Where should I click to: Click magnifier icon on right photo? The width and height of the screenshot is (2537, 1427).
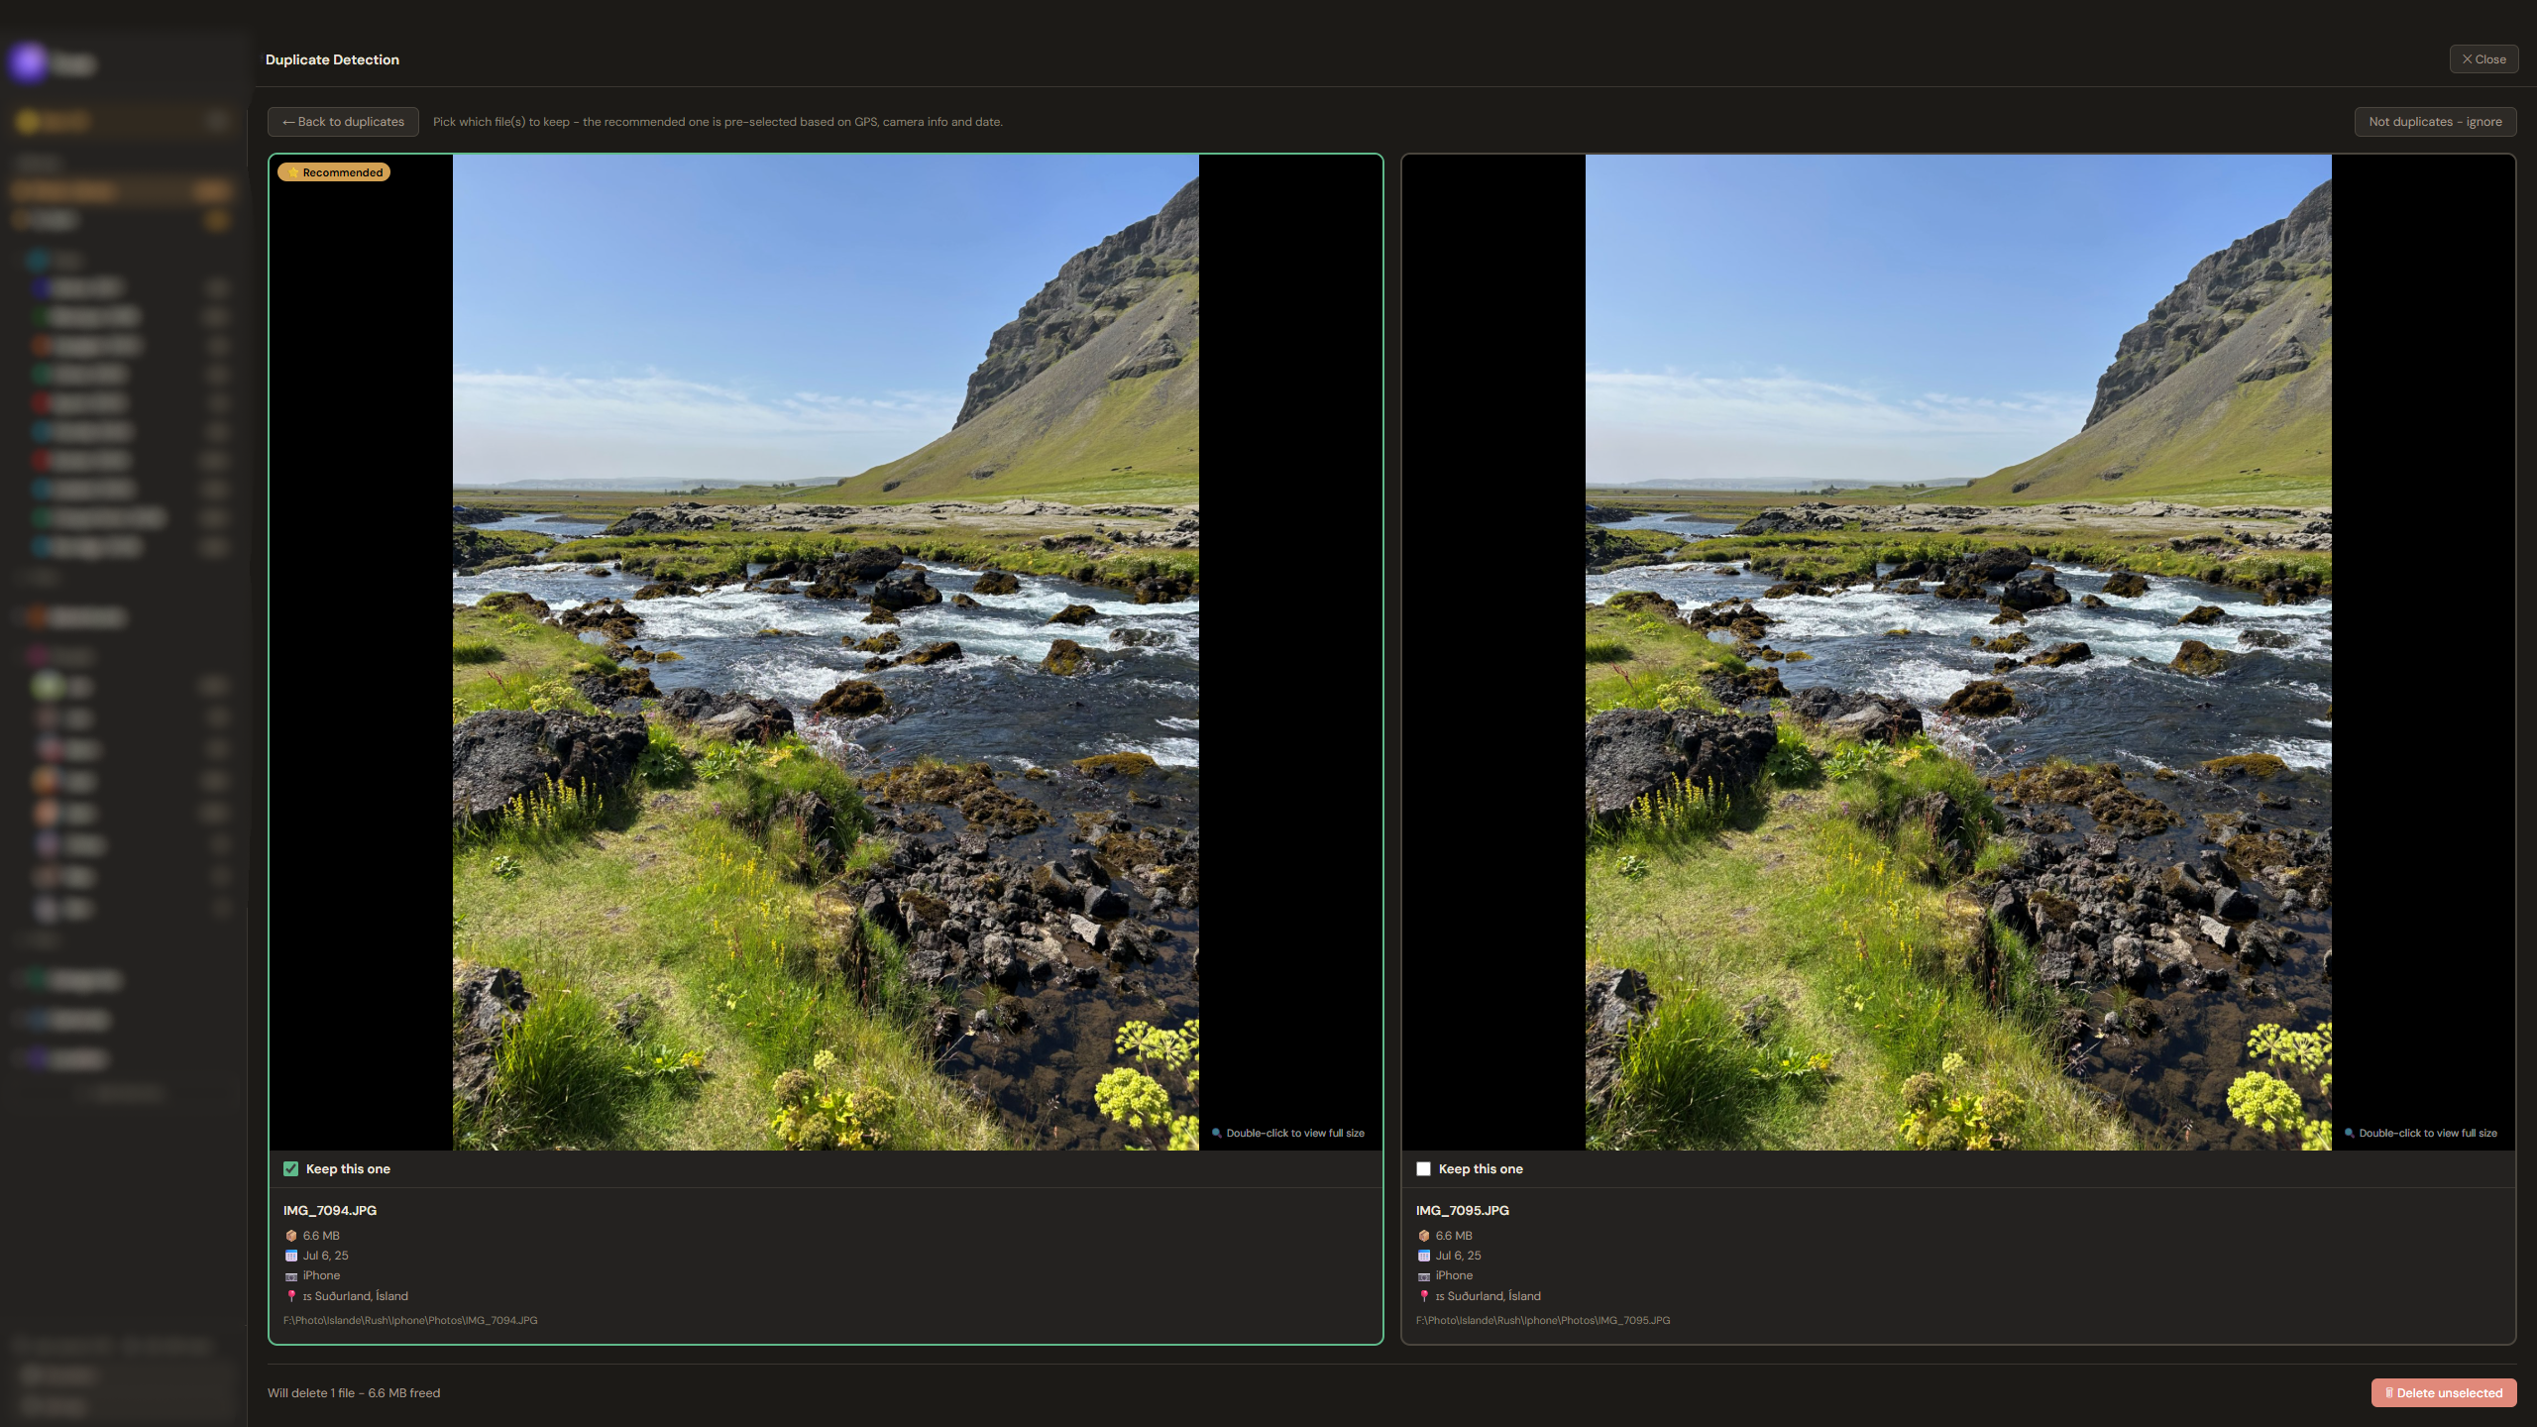[2350, 1133]
